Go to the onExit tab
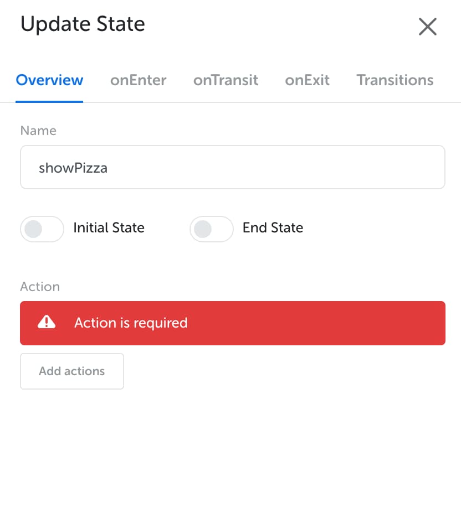 coord(307,80)
